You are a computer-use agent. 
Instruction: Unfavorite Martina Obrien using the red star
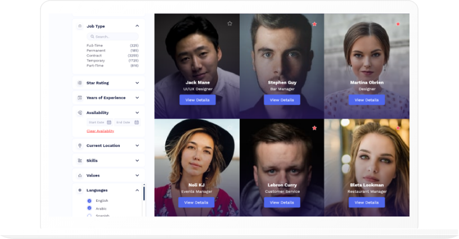[x=398, y=24]
